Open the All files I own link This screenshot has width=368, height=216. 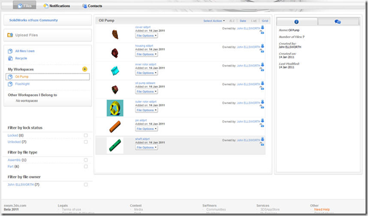pos(25,51)
